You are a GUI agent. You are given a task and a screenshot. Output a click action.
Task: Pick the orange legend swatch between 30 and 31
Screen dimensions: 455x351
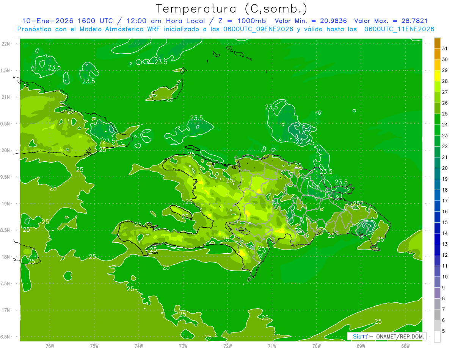click(437, 54)
